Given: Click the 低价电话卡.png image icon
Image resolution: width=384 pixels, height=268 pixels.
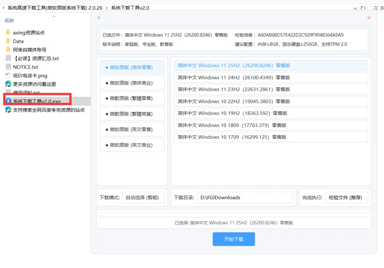Looking at the screenshot, I should pos(8,75).
